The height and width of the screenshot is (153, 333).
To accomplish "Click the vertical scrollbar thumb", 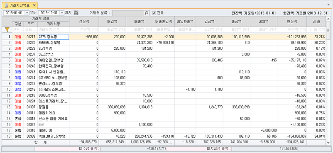I will pyautogui.click(x=329, y=30).
